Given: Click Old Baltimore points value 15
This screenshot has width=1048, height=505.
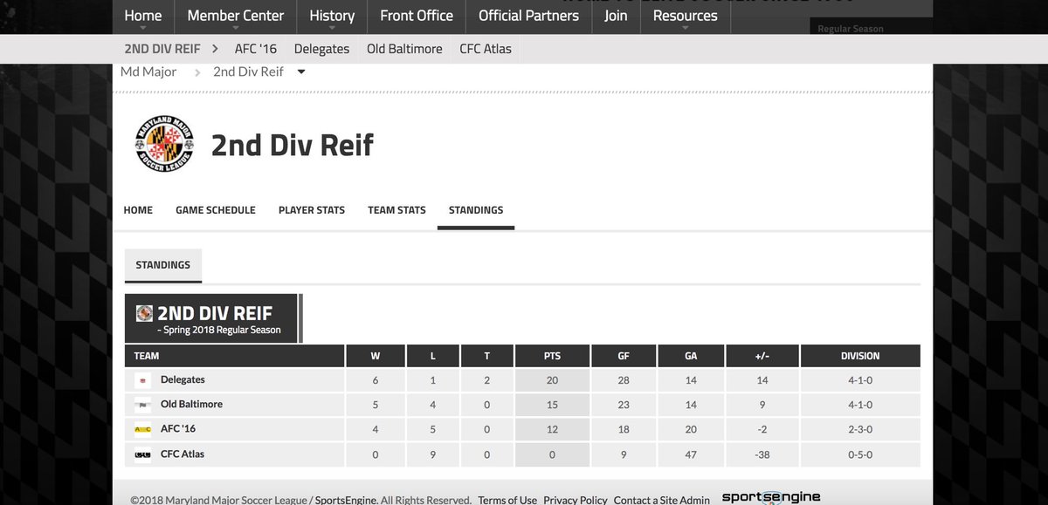Looking at the screenshot, I should (552, 405).
